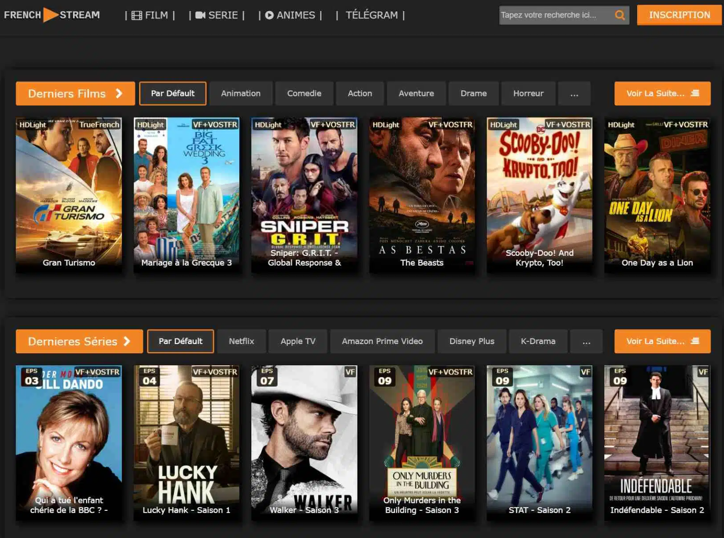Image resolution: width=724 pixels, height=538 pixels.
Task: Select the K-Drama series tab
Action: click(538, 341)
